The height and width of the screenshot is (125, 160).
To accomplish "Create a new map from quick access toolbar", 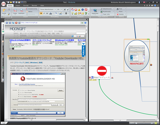I will (8, 2).
